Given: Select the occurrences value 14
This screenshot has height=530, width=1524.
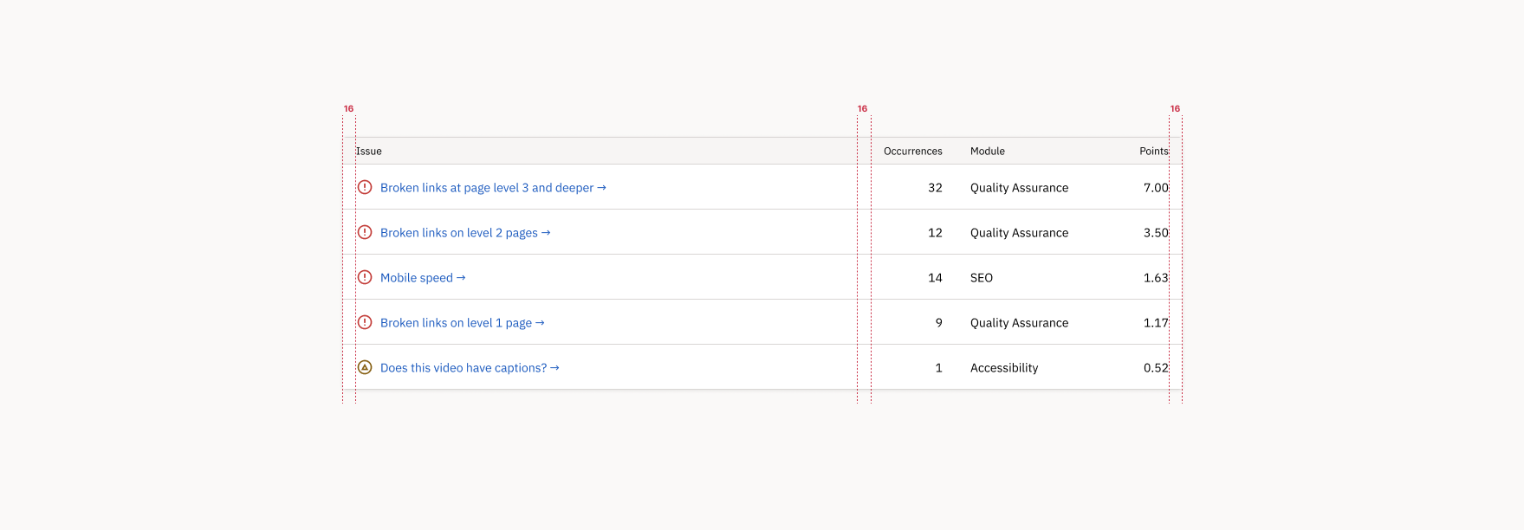Looking at the screenshot, I should point(935,278).
